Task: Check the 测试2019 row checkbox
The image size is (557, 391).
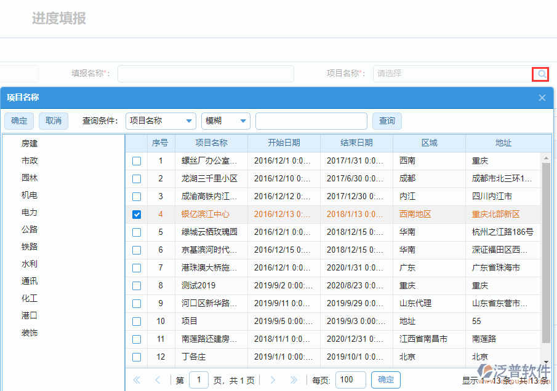Action: click(138, 285)
